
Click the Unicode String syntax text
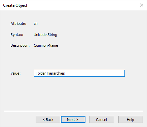tap(45, 35)
